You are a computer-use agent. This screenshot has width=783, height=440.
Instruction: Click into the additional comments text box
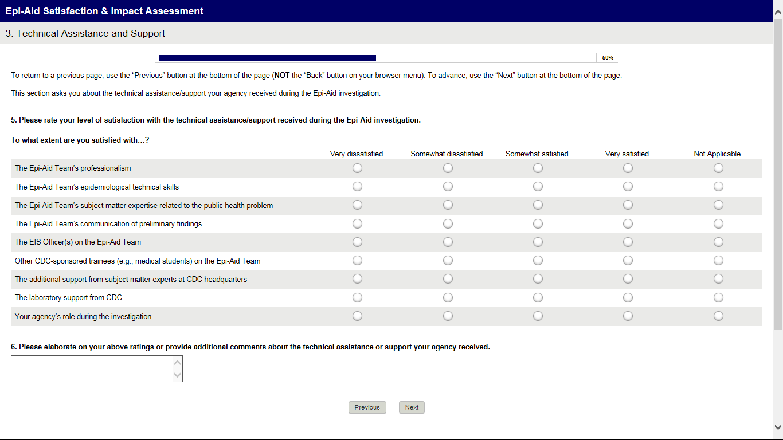point(92,368)
